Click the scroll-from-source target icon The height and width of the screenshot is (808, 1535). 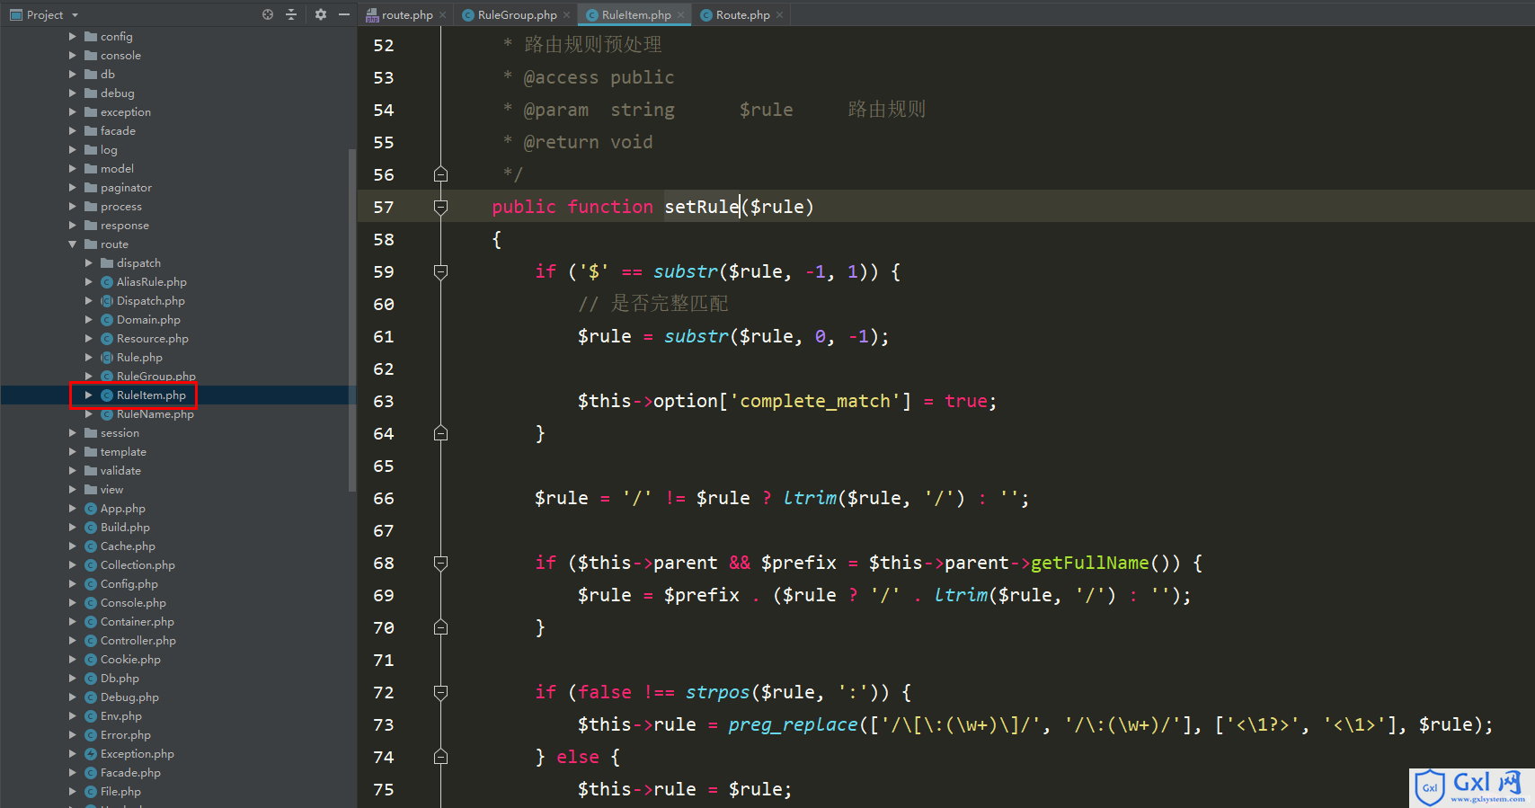click(268, 14)
